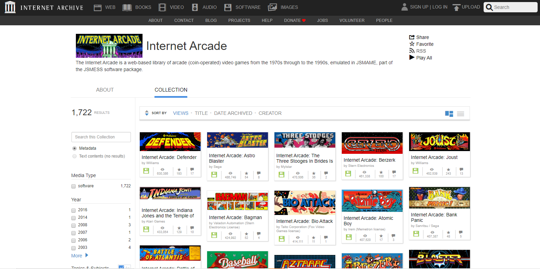Open the Images section icon
This screenshot has height=269, width=540.
(x=272, y=7)
